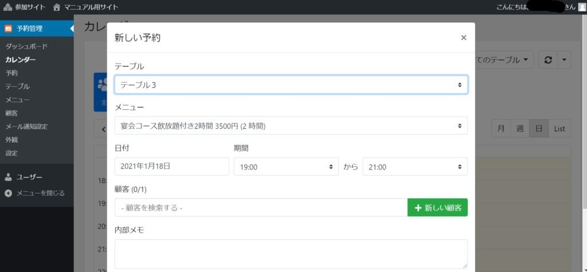This screenshot has height=272, width=587.
Task: Click inside the 内部メモ text area
Action: (x=291, y=254)
